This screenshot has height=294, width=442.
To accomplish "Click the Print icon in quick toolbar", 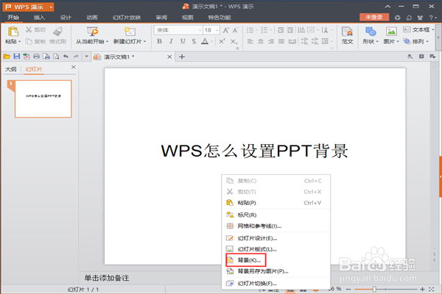I will pos(36,57).
